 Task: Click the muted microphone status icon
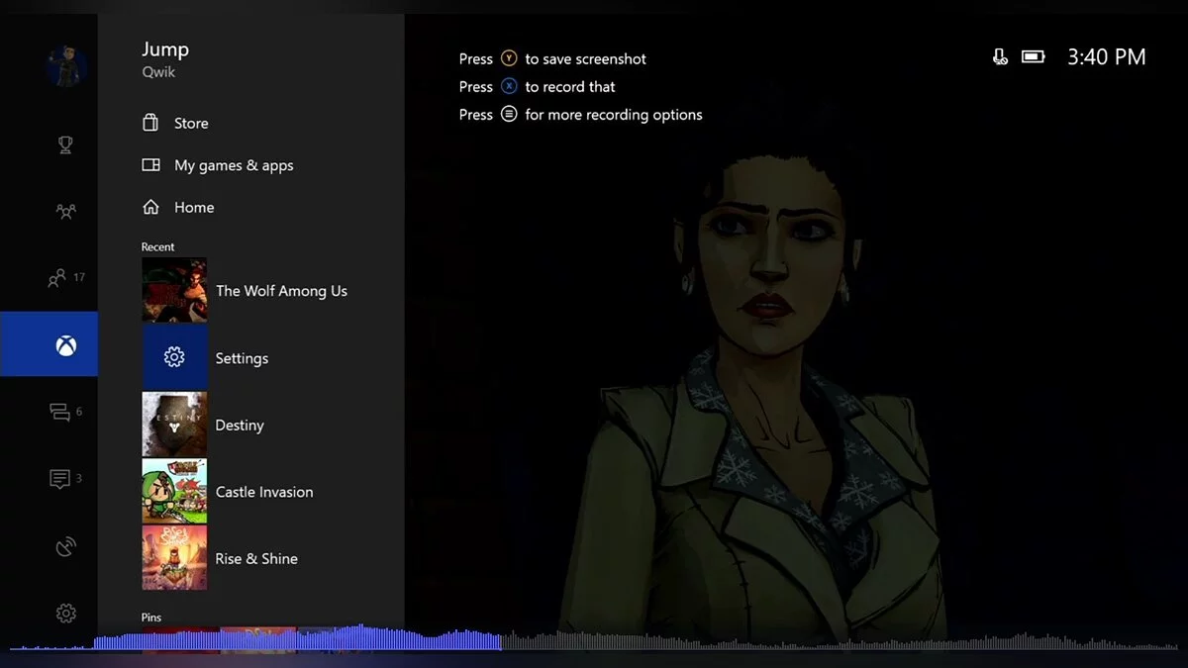(1000, 57)
